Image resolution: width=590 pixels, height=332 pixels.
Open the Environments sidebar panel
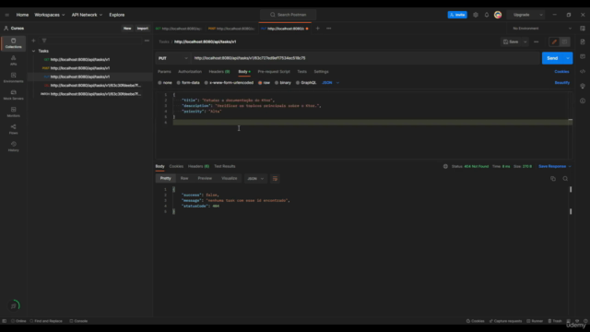[13, 77]
